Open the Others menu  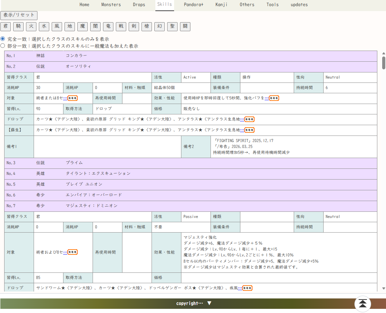tap(247, 5)
